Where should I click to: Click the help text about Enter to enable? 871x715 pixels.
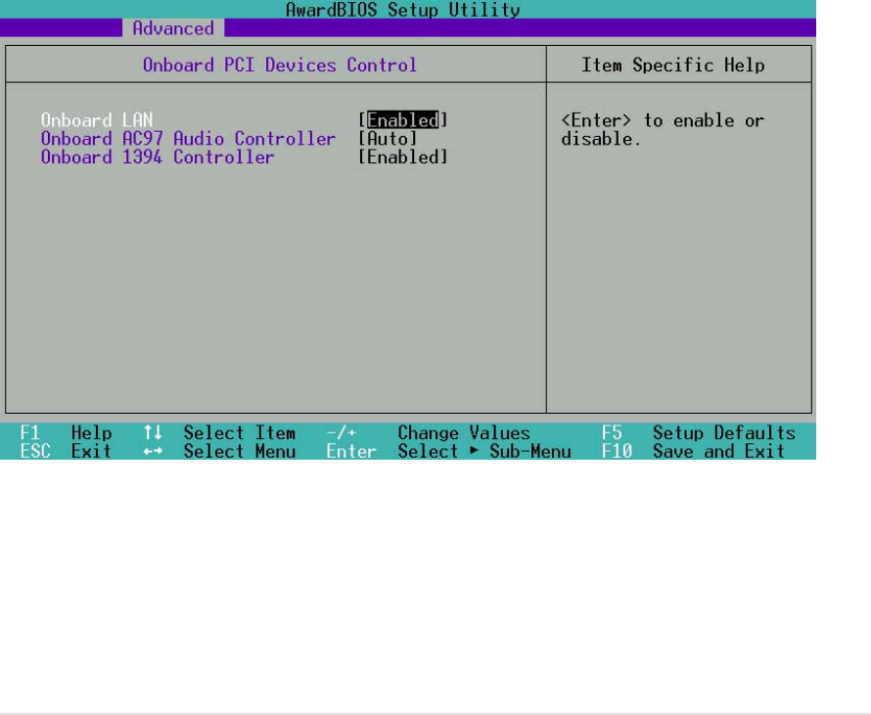click(663, 129)
